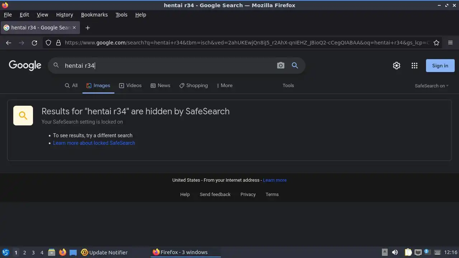Open the File menu
459x258 pixels.
click(8, 15)
